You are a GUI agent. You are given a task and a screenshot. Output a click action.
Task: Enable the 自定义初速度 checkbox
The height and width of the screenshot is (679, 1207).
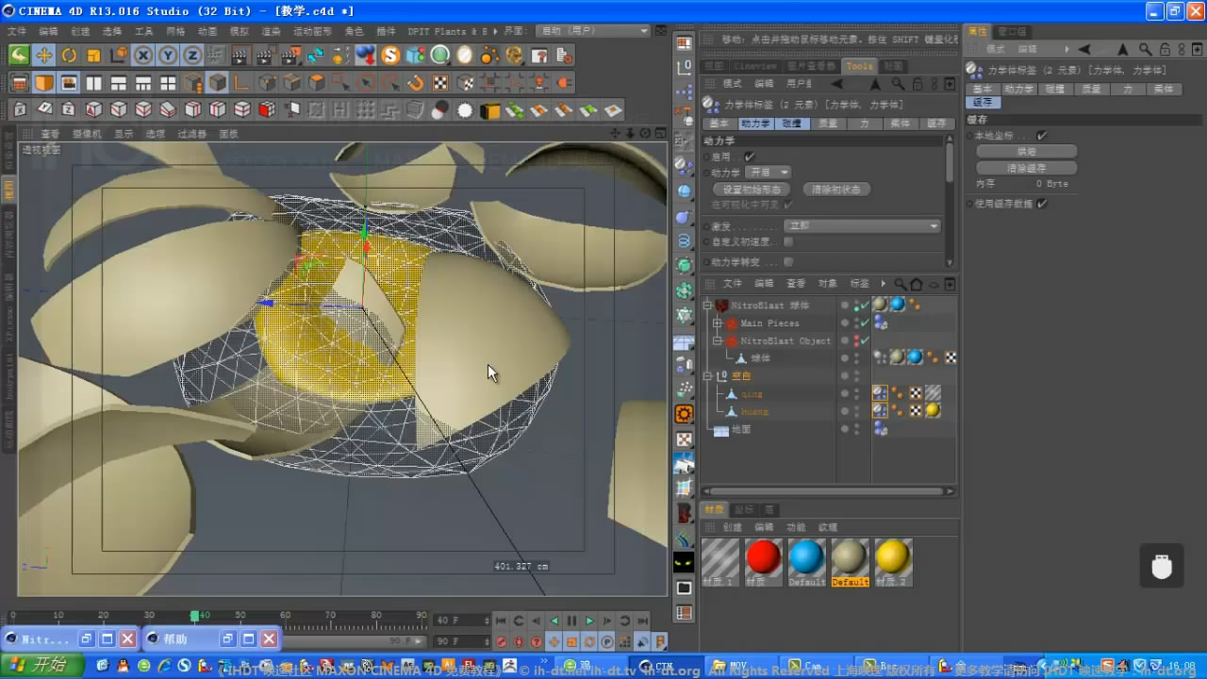pos(787,242)
